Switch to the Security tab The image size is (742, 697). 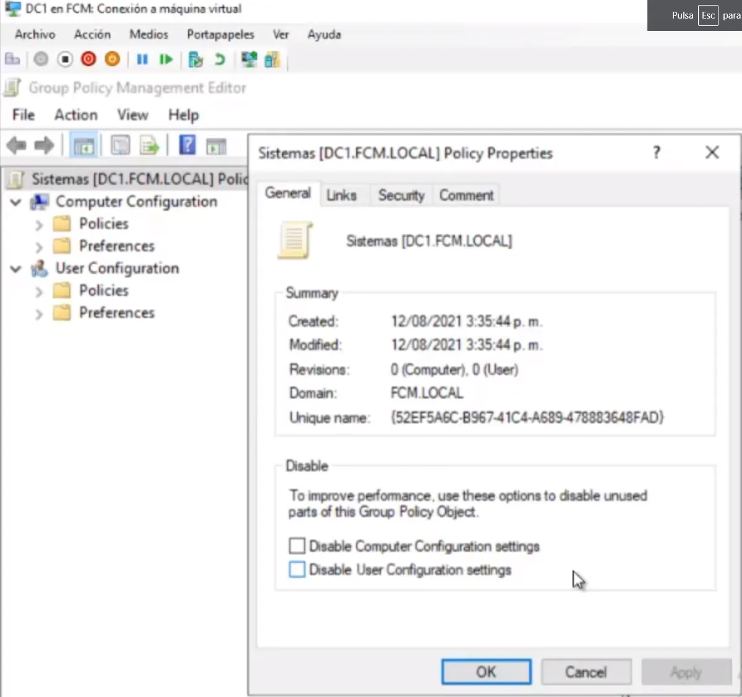tap(401, 195)
